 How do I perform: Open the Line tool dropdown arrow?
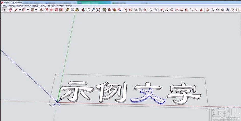pos(20,10)
